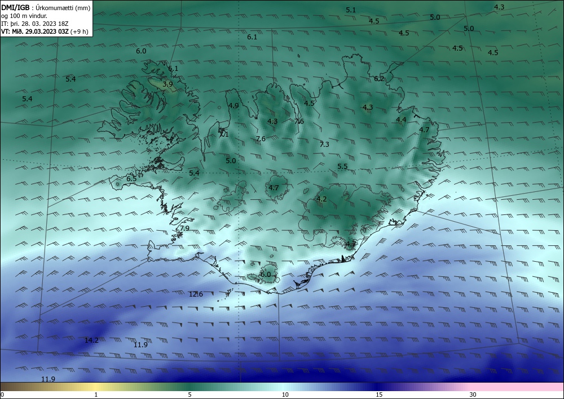
Task: Click the title line 'DMI/IGB : Úrkomumætti (mm)'
Action: 46,8
